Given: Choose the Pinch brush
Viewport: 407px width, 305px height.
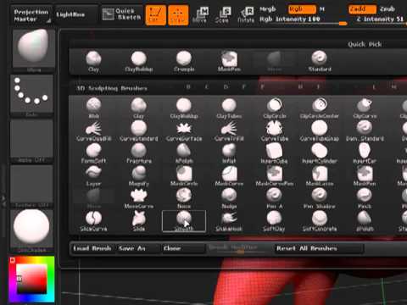Looking at the screenshot, I should coord(365,198).
